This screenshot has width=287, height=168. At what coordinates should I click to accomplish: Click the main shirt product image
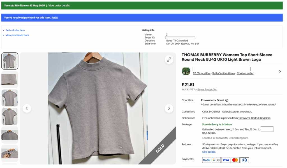click(x=98, y=109)
